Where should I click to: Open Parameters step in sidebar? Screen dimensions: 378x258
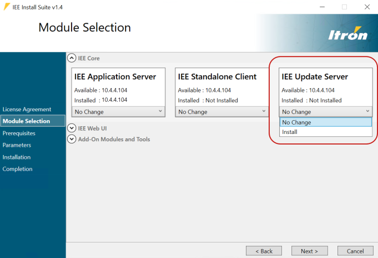tap(17, 145)
